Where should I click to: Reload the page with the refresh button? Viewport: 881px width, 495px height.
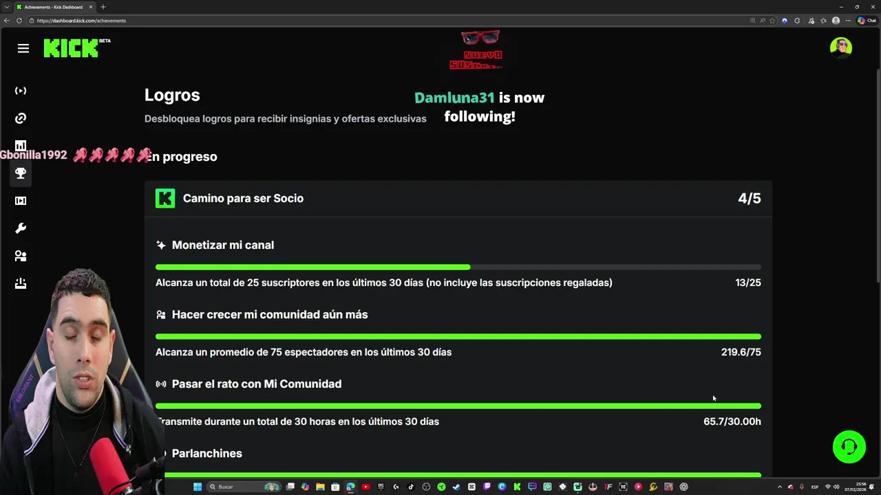tap(19, 21)
